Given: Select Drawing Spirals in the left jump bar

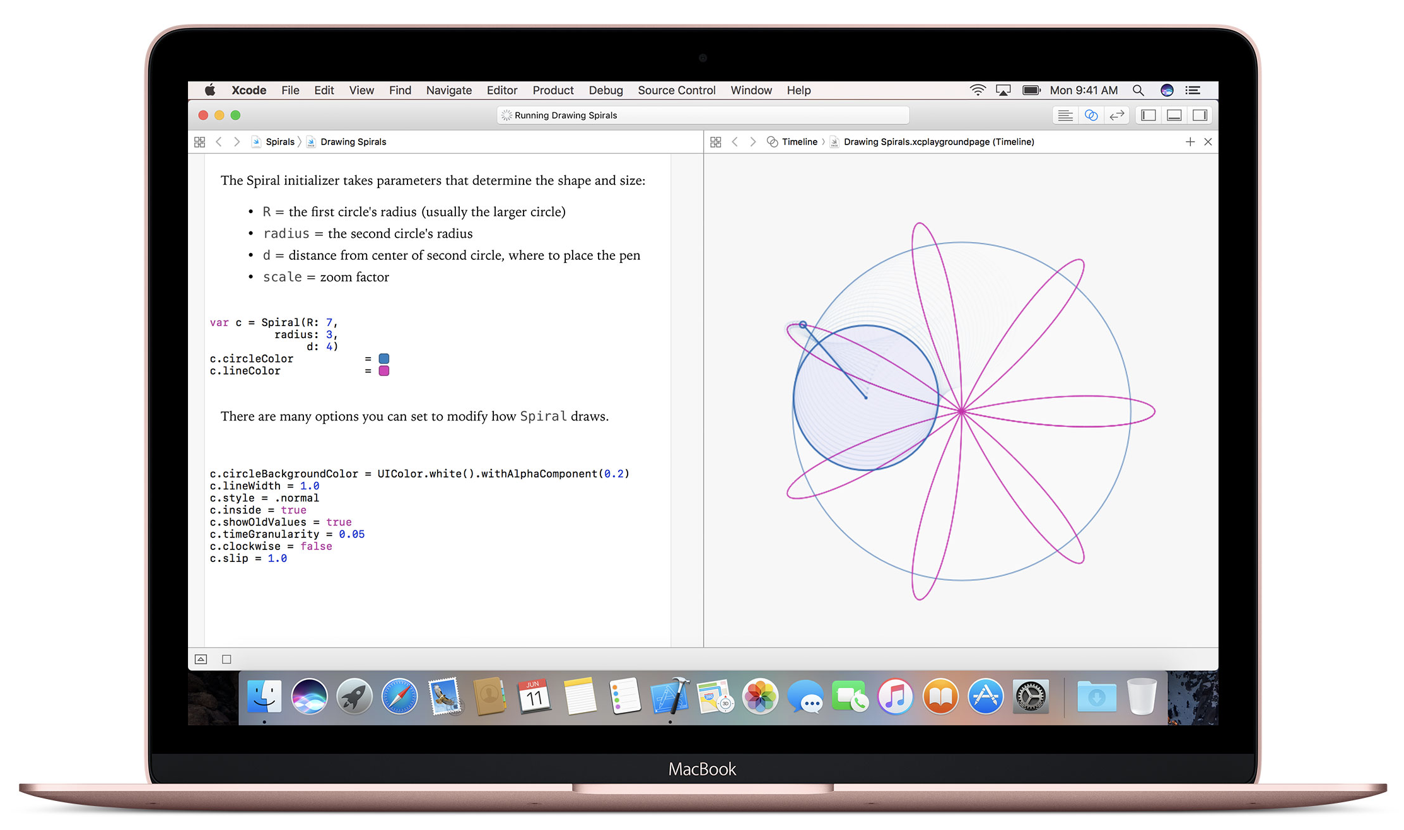Looking at the screenshot, I should click(x=346, y=142).
